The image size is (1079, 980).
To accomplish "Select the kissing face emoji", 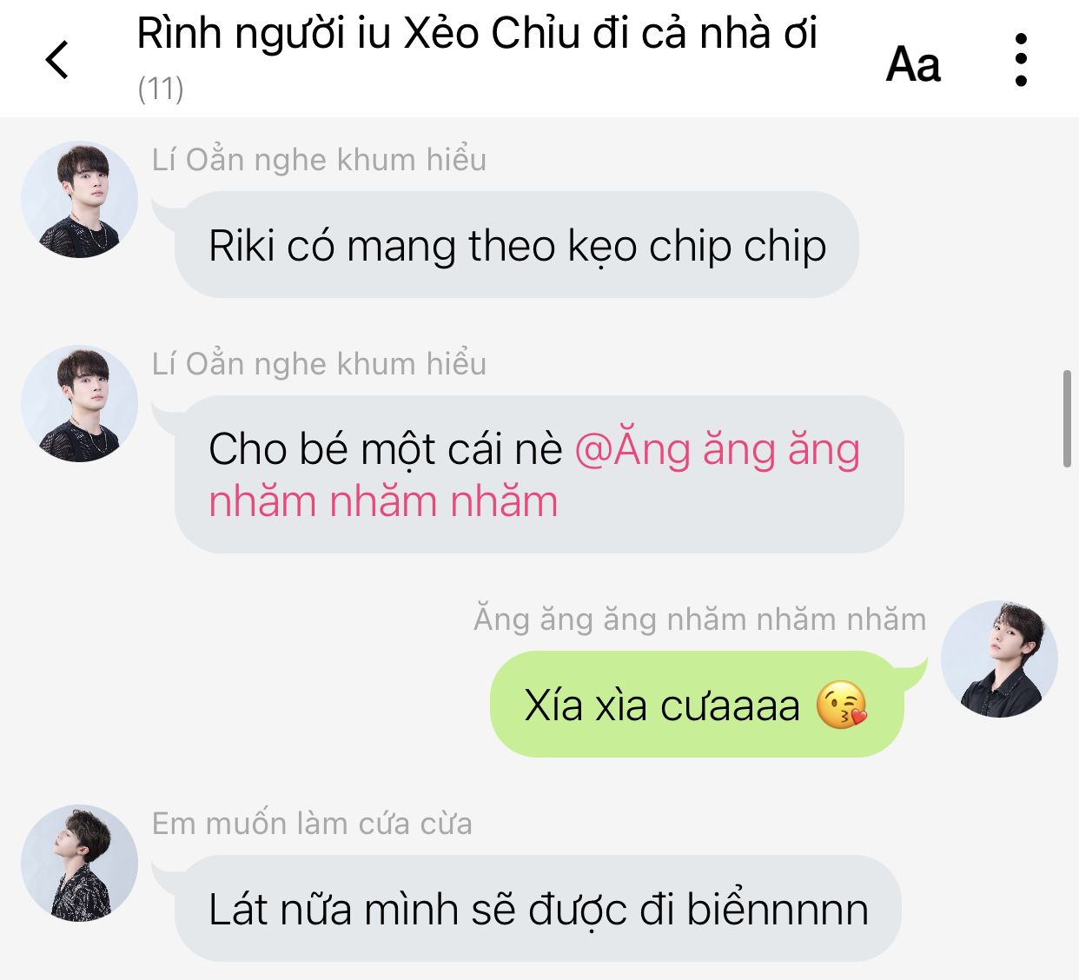I will (x=841, y=705).
